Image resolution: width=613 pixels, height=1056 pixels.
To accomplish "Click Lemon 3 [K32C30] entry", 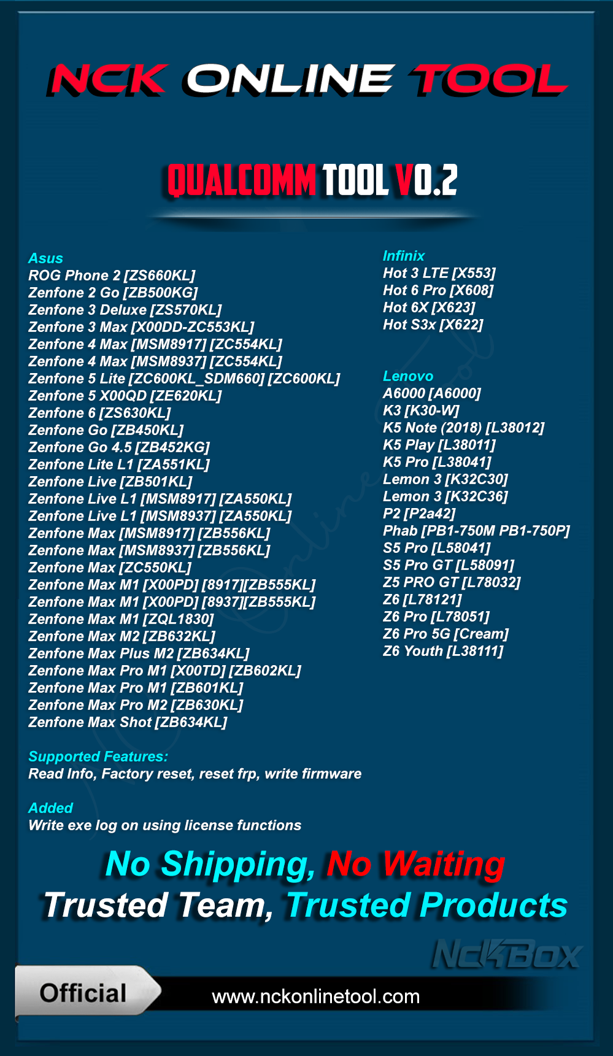I will click(445, 479).
